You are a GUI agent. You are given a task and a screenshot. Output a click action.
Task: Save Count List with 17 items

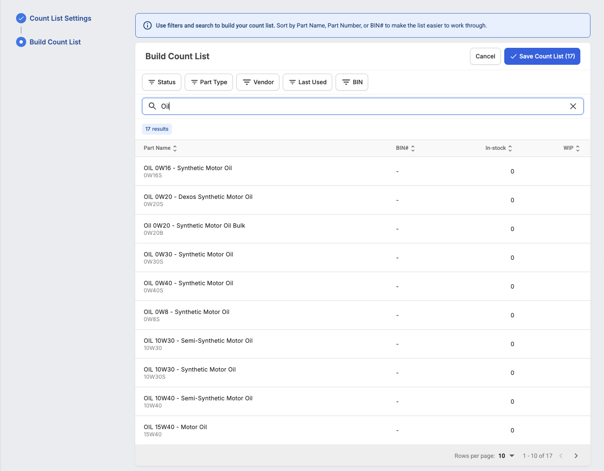pos(542,56)
